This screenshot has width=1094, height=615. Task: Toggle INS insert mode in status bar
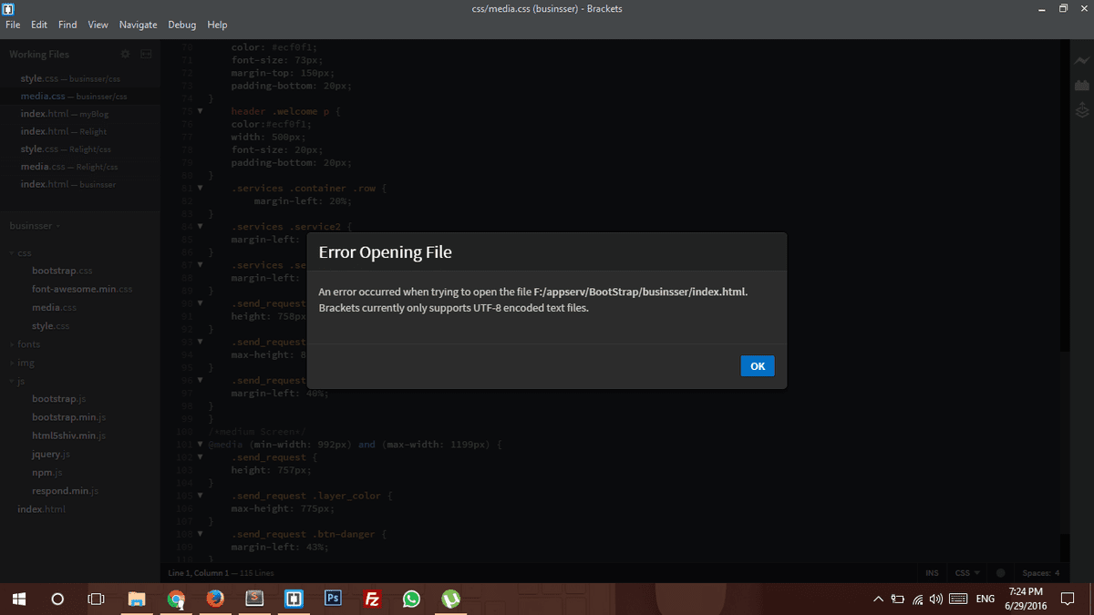pos(931,573)
